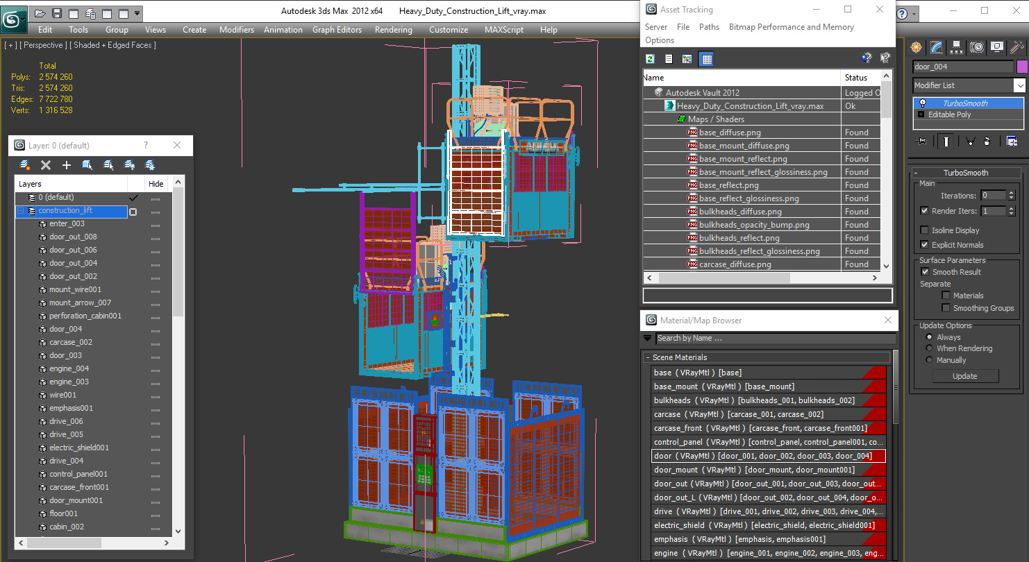Click Freeze/Unfreeze All Layers snowflake icon
The height and width of the screenshot is (562, 1029).
click(149, 165)
